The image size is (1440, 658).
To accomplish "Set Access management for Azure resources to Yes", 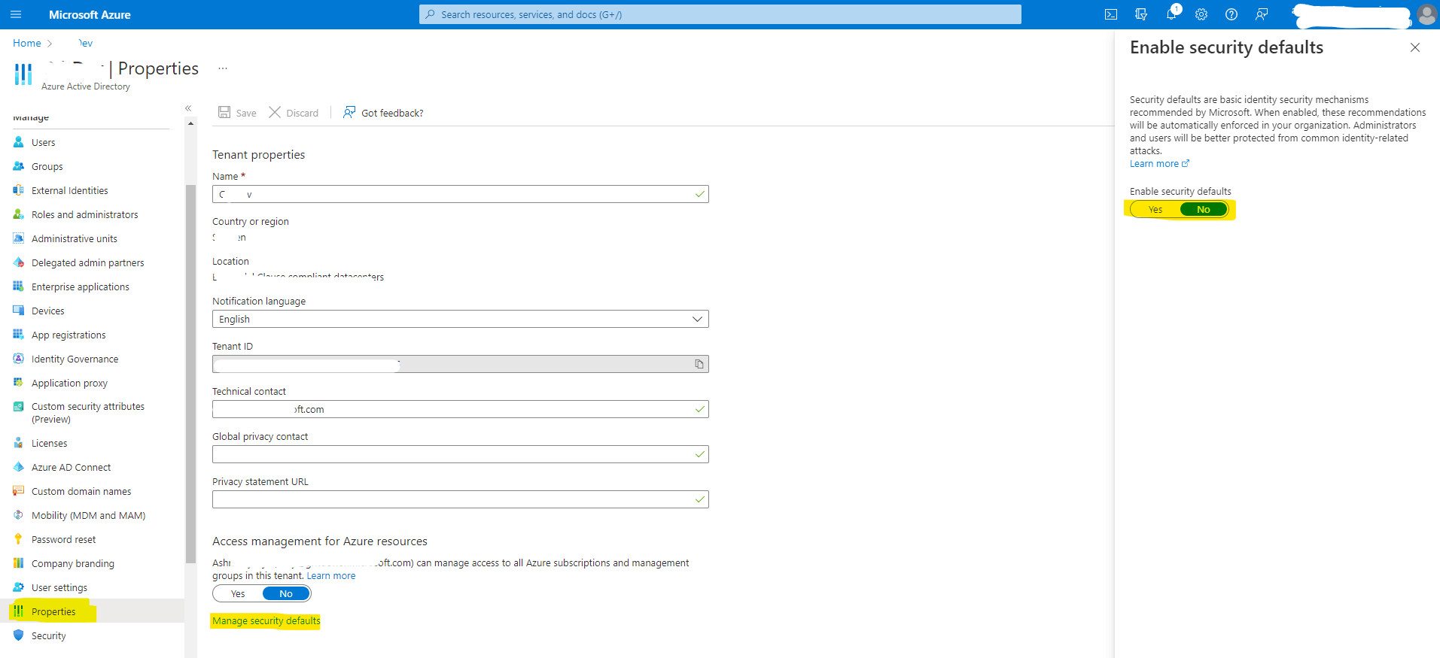I will tap(238, 594).
